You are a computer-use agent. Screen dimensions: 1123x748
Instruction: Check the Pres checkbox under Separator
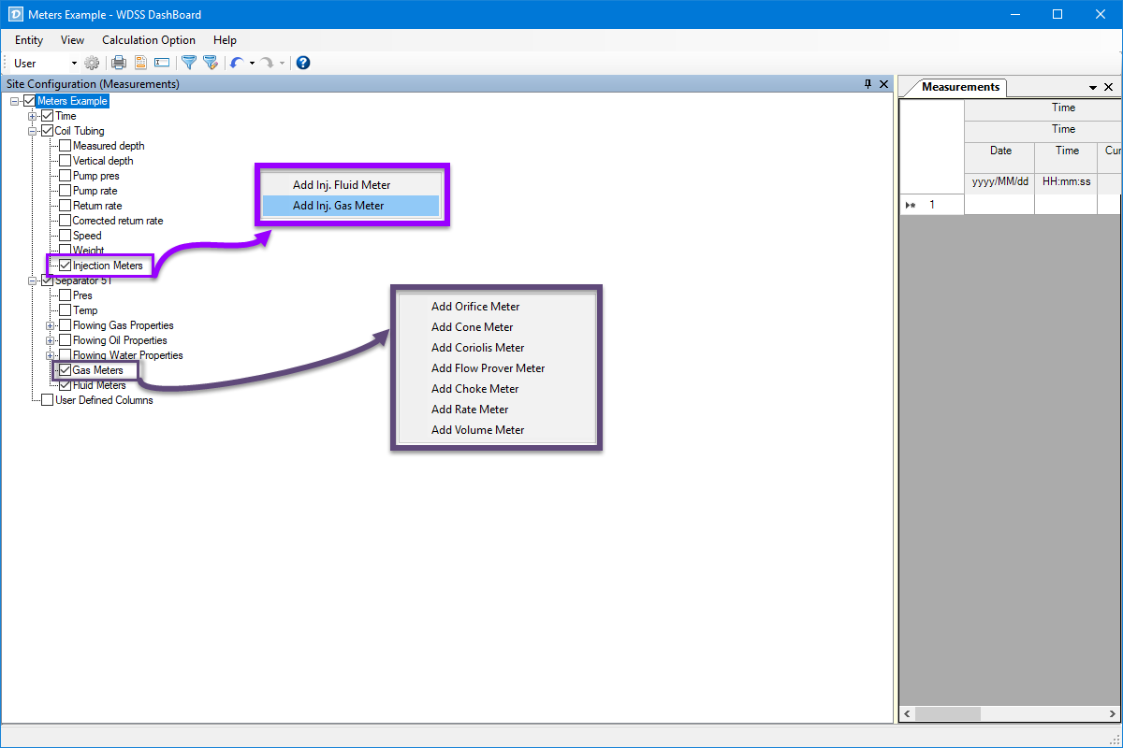click(x=65, y=295)
